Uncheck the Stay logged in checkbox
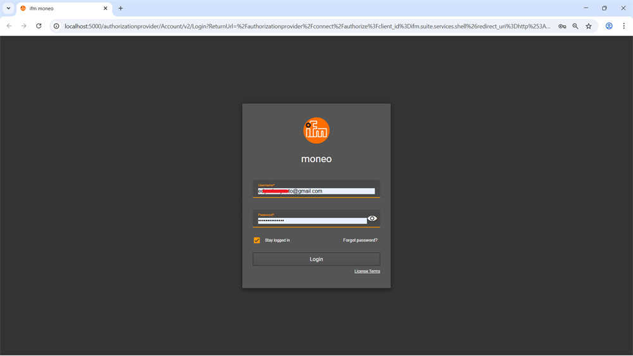 tap(257, 240)
